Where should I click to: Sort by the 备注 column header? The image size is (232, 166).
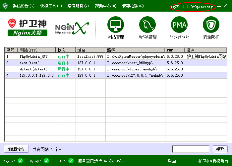[x=206, y=50]
